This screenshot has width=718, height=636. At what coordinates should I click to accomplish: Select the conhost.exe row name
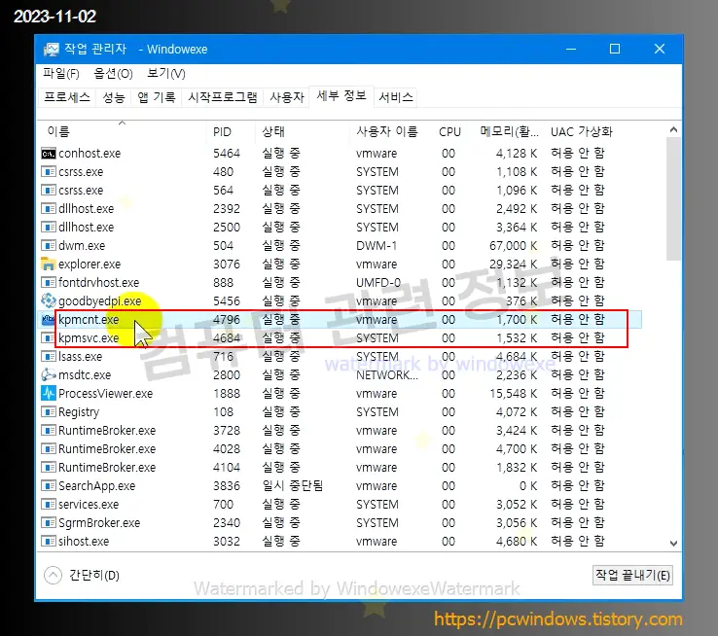point(90,154)
